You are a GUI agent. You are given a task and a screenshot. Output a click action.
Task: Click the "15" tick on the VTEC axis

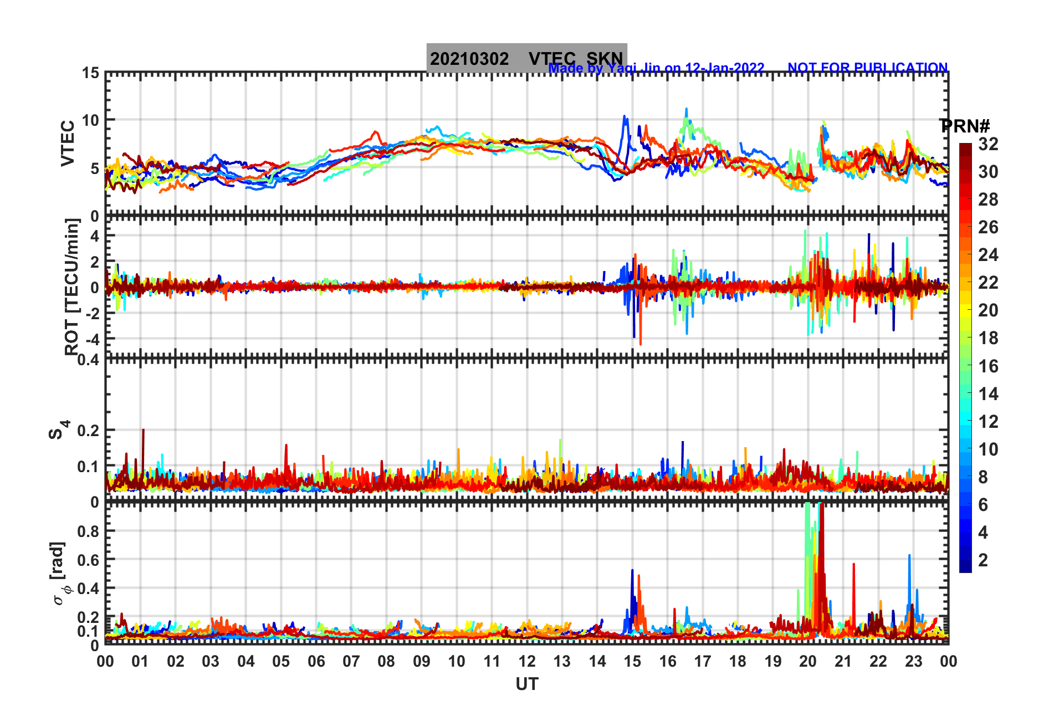click(90, 73)
